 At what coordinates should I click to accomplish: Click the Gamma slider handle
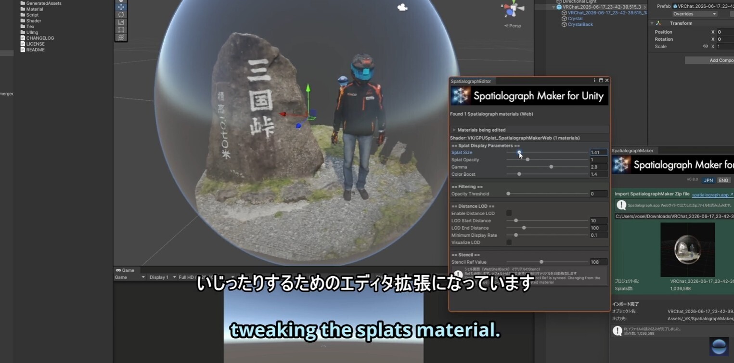tap(551, 167)
